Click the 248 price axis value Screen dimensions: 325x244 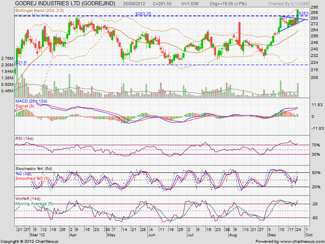[x=315, y=43]
